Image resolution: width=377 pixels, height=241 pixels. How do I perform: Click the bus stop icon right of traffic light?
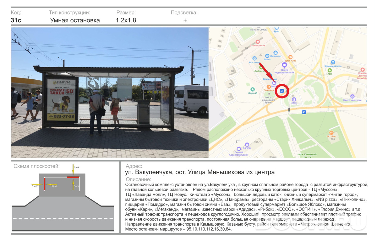tap(304, 112)
